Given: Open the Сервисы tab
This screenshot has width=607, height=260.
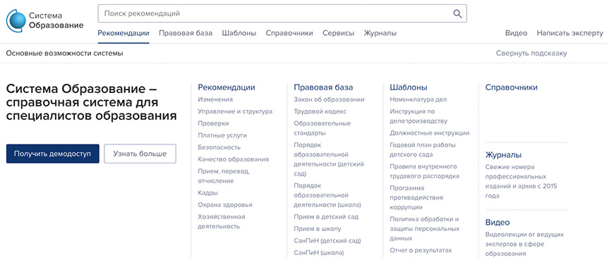Looking at the screenshot, I should click(x=338, y=33).
